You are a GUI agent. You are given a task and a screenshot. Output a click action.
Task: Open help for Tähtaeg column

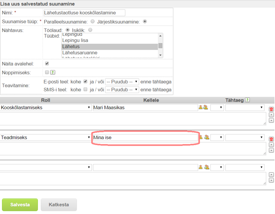click(247, 100)
